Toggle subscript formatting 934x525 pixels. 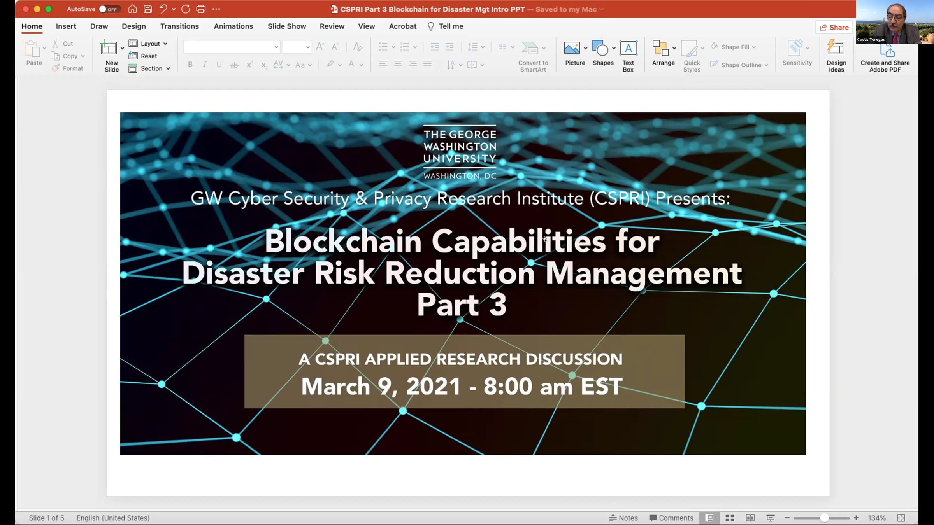click(x=264, y=65)
